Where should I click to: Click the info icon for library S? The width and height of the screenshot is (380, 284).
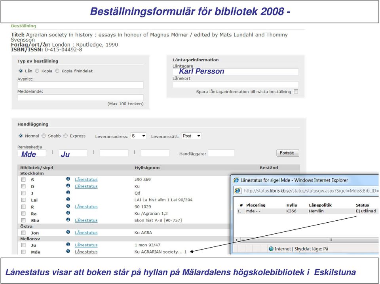[68, 179]
